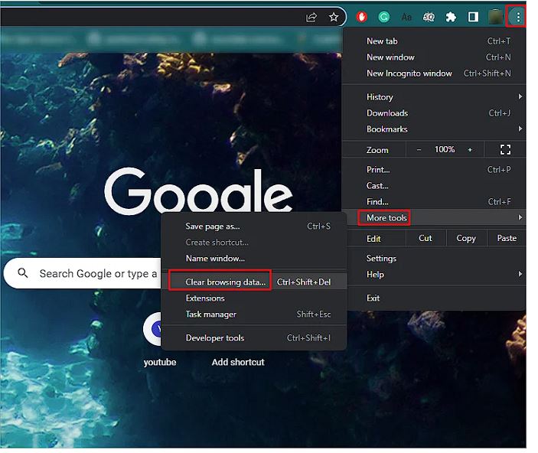The image size is (538, 453).
Task: Toggle the browser side panel icon
Action: tap(473, 17)
